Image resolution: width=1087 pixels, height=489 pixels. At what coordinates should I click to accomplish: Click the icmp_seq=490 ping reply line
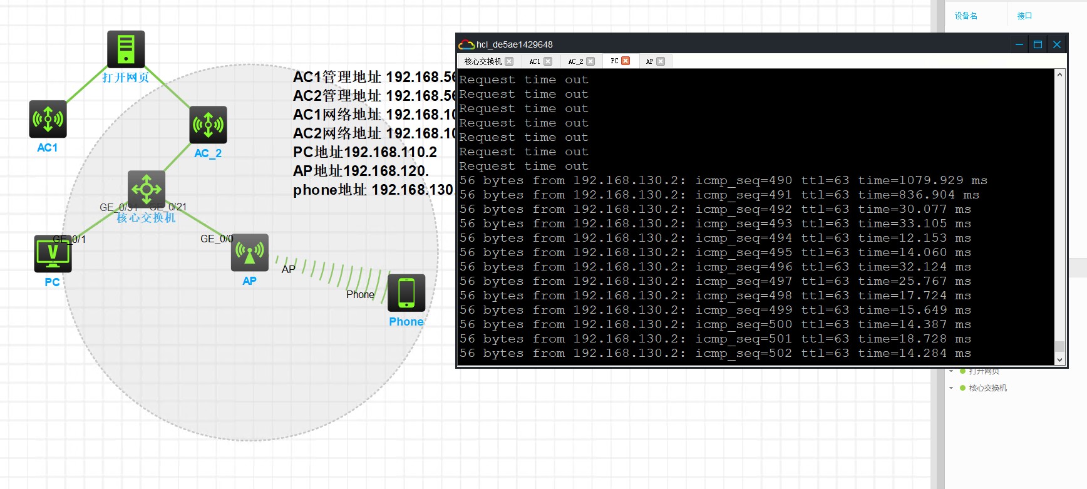click(723, 180)
